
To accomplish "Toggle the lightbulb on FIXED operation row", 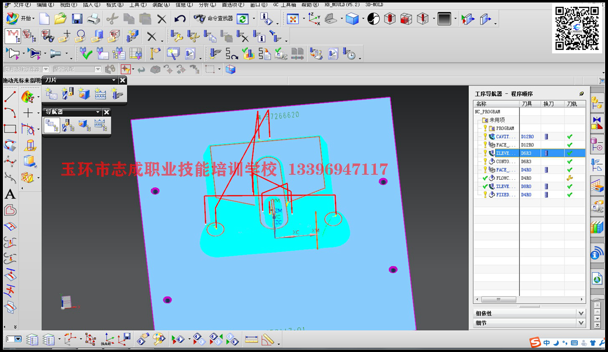I will (485, 195).
